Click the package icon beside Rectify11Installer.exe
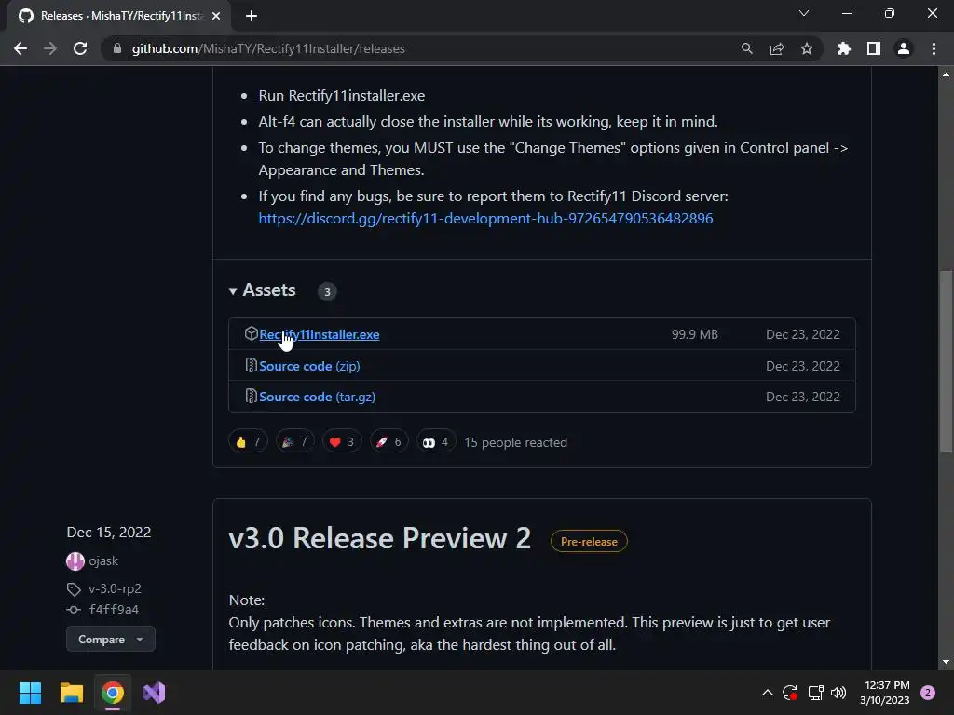This screenshot has width=954, height=715. (251, 334)
